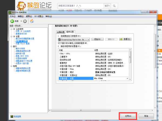Select 设置 PhysX 配置 in tree
Image resolution: width=162 pixels, height=121 pixels.
tap(22, 44)
